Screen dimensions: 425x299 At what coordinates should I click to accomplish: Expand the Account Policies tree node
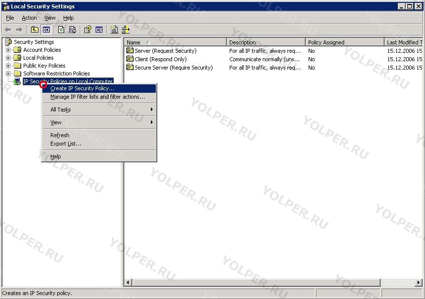coord(8,50)
